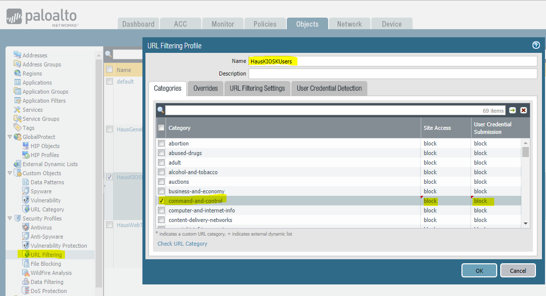Click the Tags icon in sidebar
The height and width of the screenshot is (296, 546).
tap(18, 128)
